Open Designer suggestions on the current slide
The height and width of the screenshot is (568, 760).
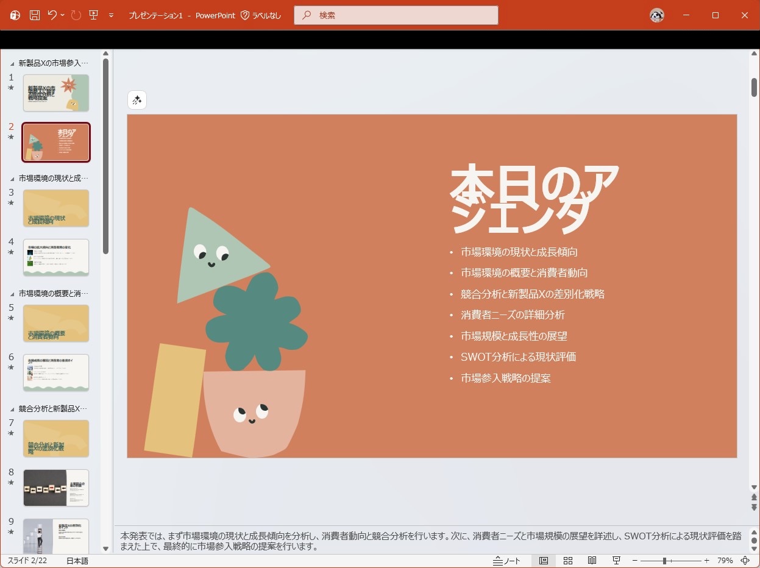click(x=137, y=99)
